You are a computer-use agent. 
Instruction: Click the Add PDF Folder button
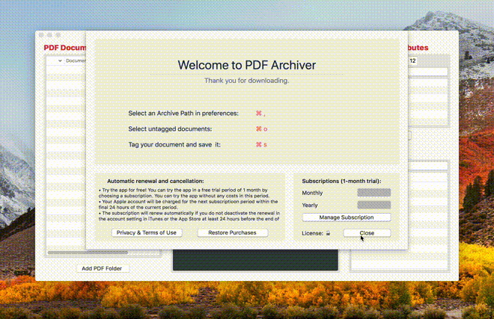(x=102, y=268)
